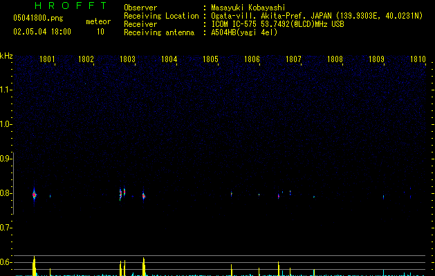Image resolution: width=435 pixels, height=276 pixels.
Task: Click the faint echo near 1809
Action: pos(383,197)
